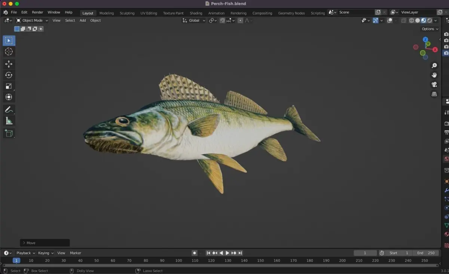Screen dimensions: 449x274
Task: Select the Select Box tool
Action: click(9, 41)
